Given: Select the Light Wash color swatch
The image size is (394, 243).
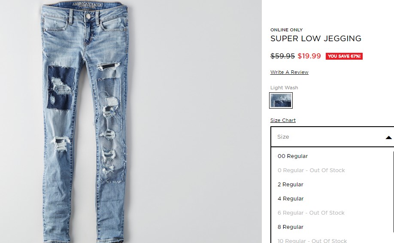Looking at the screenshot, I should click(281, 100).
